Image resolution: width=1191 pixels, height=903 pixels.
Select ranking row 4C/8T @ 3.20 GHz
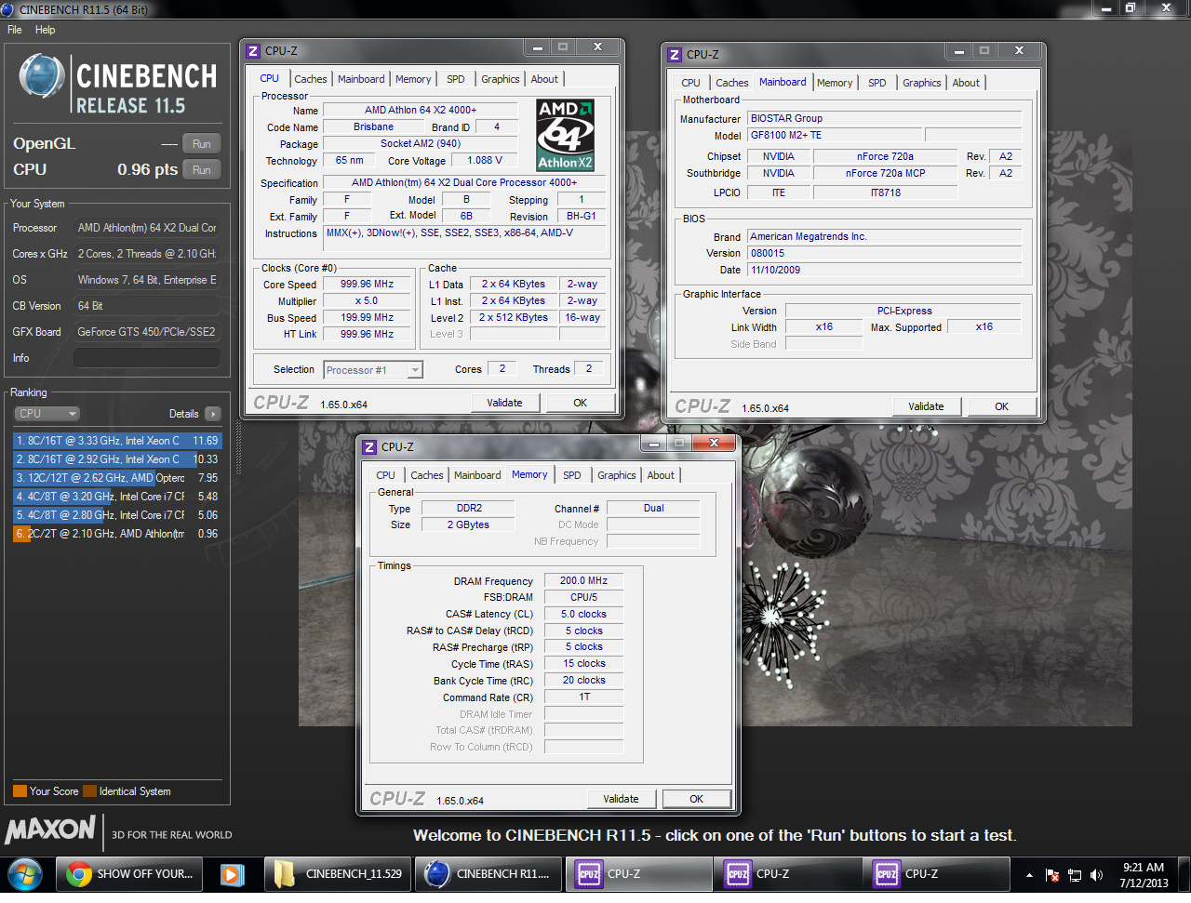117,497
